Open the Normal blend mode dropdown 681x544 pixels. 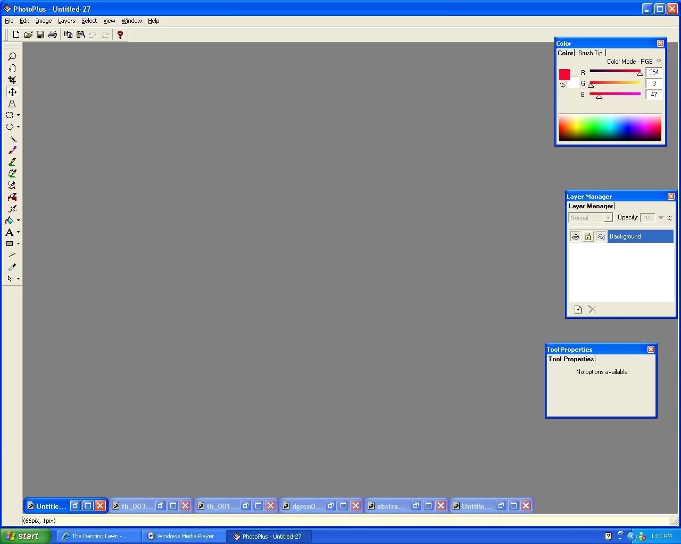click(x=608, y=218)
